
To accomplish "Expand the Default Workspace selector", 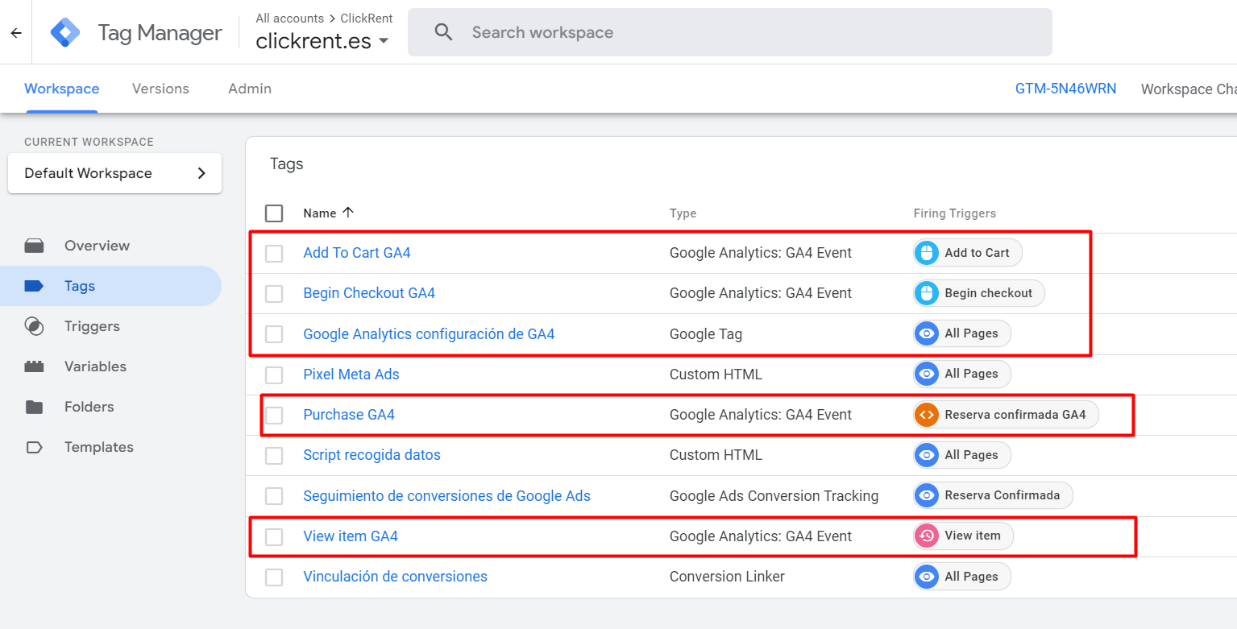I will [114, 173].
